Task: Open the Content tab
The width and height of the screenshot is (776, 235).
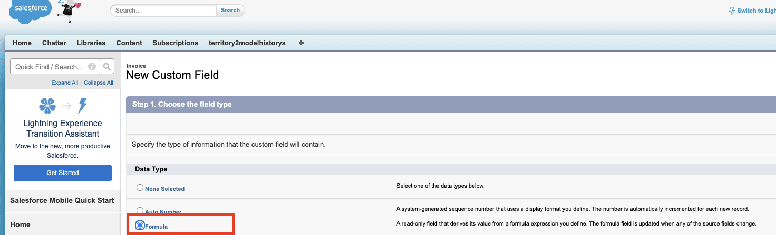Action: click(129, 43)
